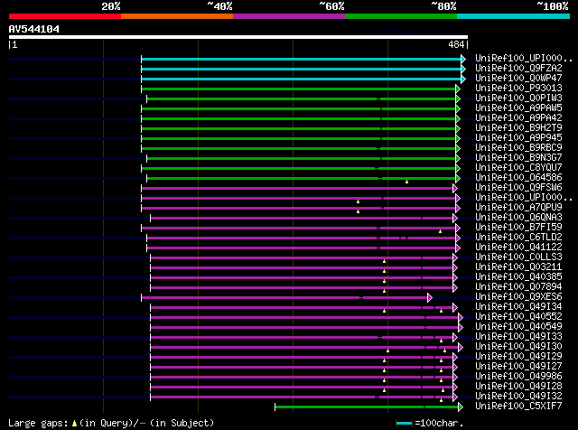This screenshot has width=578, height=430.
Task: Click the magenta arrowhead of the Q40552 alignment
Action: [461, 317]
